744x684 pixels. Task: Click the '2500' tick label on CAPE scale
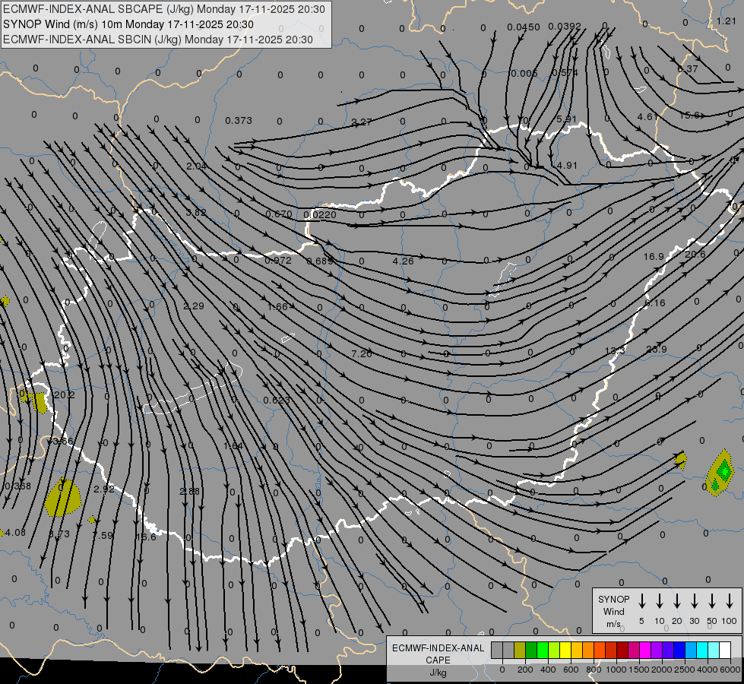pos(685,670)
